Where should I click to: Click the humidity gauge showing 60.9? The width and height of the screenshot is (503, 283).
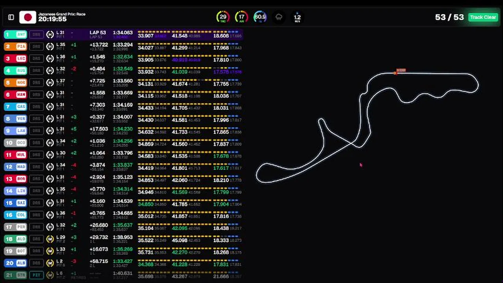[x=260, y=17]
